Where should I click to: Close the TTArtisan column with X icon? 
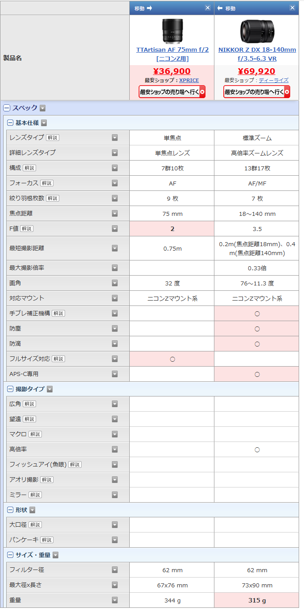pyautogui.click(x=208, y=8)
